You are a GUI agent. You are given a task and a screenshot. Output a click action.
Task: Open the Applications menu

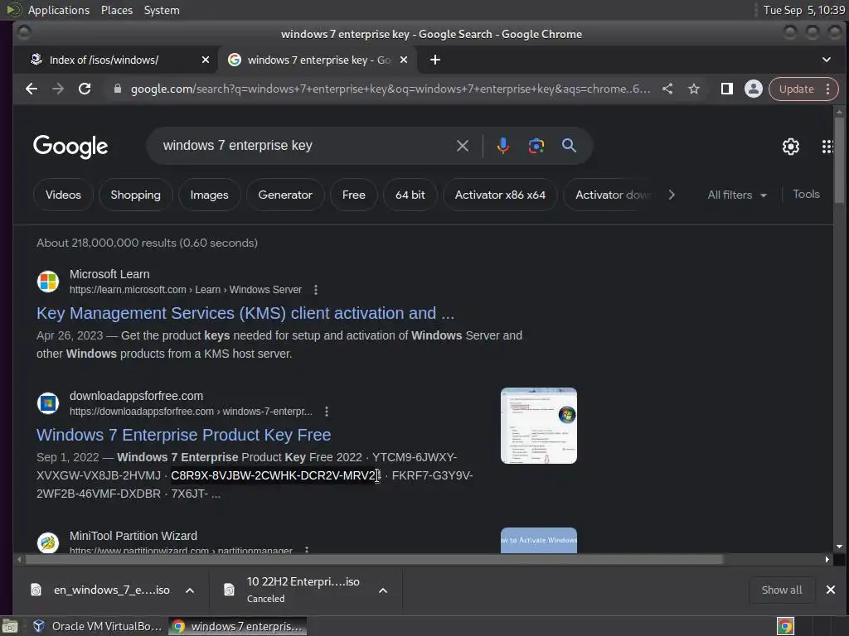tap(59, 10)
